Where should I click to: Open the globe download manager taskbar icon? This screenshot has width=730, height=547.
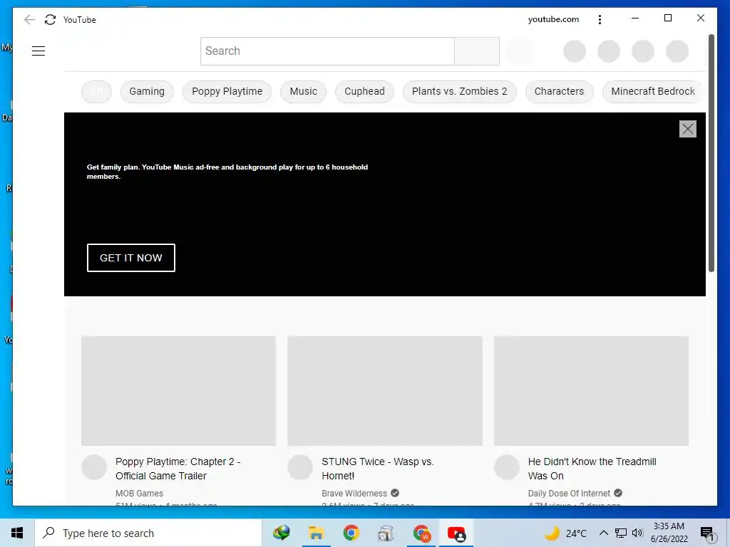[x=281, y=533]
